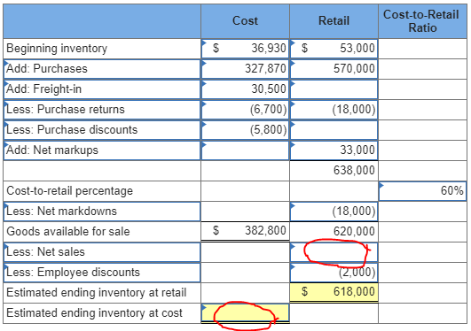Screen dimensions: 471x331
Task: Select the empty freight-in retail cell
Action: point(334,89)
